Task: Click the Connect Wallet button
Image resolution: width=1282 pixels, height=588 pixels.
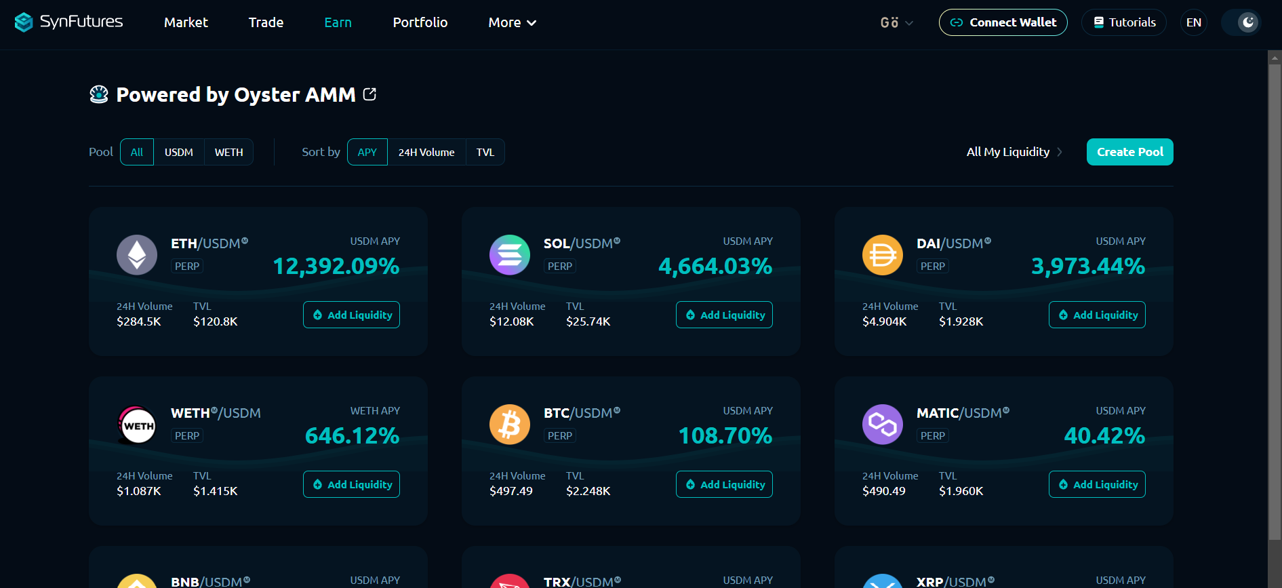Action: pyautogui.click(x=1003, y=22)
